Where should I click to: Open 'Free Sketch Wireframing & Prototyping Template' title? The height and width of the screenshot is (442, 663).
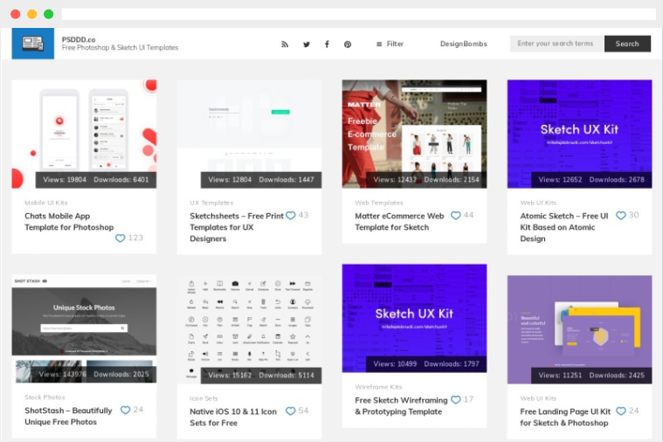[x=401, y=406]
